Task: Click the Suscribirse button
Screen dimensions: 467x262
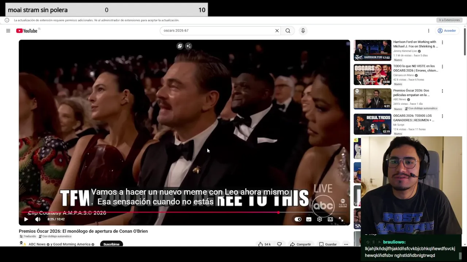Action: [x=111, y=244]
